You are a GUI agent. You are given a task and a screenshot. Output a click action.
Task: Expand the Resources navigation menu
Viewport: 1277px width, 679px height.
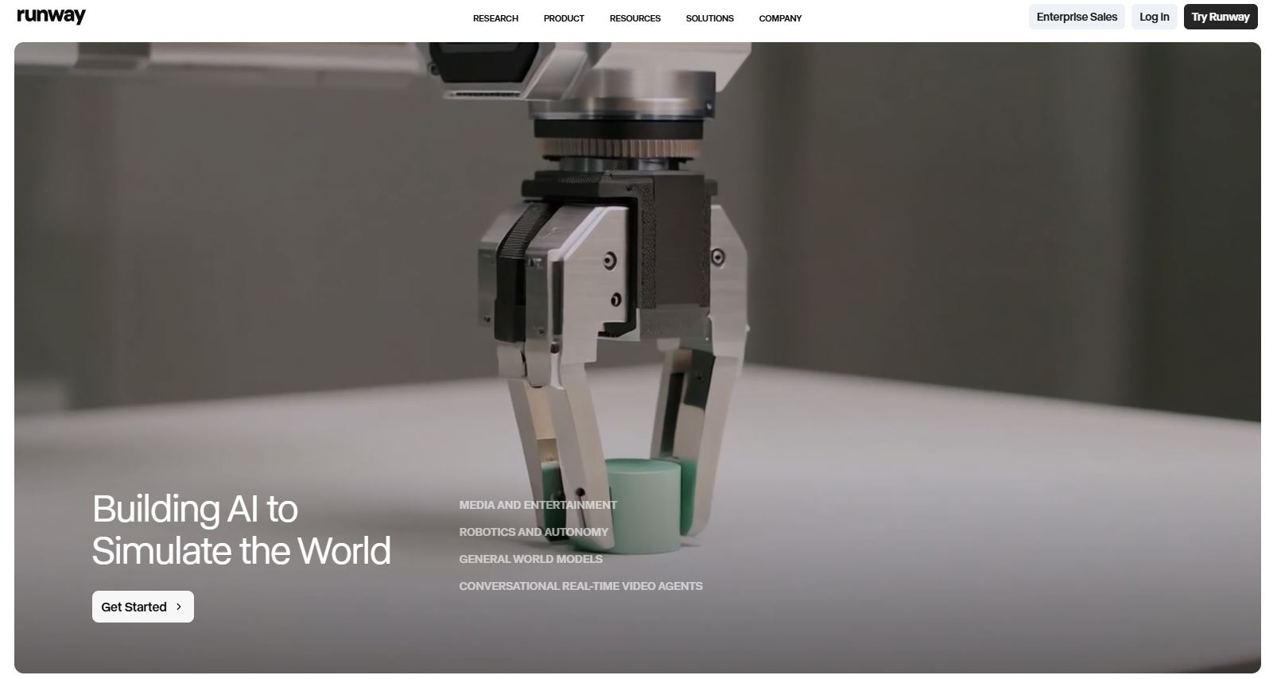635,18
